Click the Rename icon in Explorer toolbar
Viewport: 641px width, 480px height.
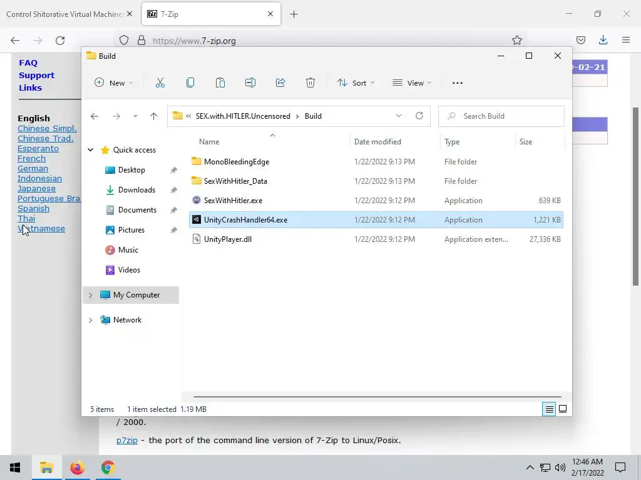(x=250, y=83)
